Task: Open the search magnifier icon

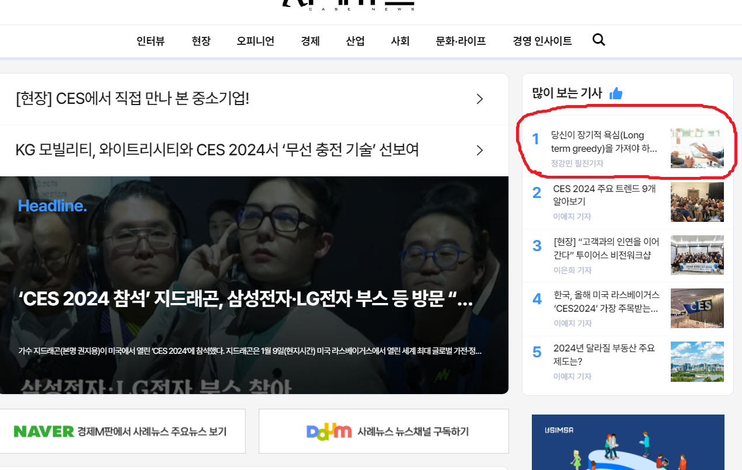Action: coord(598,40)
